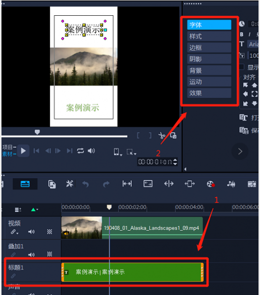Image resolution: width=260 pixels, height=295 pixels.
Task: Select the 案例演示 title clip
Action: 132,272
